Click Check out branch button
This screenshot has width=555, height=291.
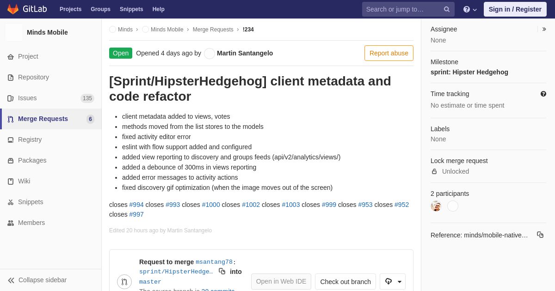[x=345, y=281]
